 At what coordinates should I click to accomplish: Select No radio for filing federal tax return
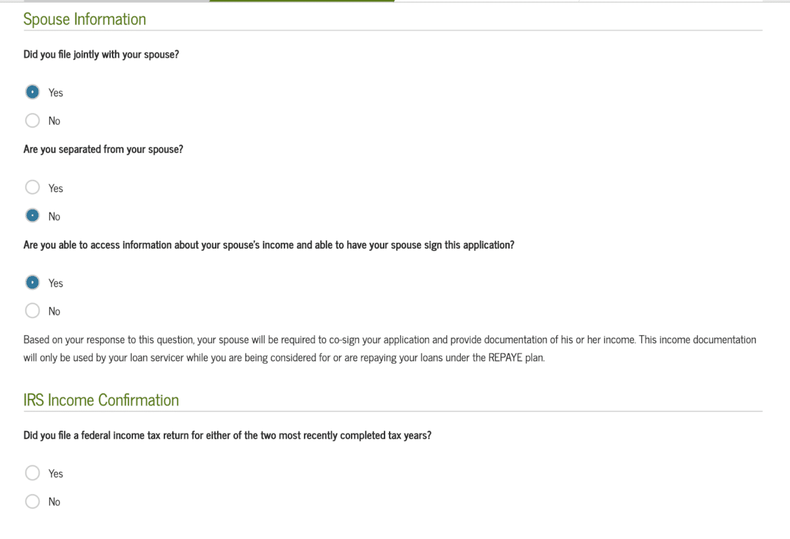coord(32,502)
